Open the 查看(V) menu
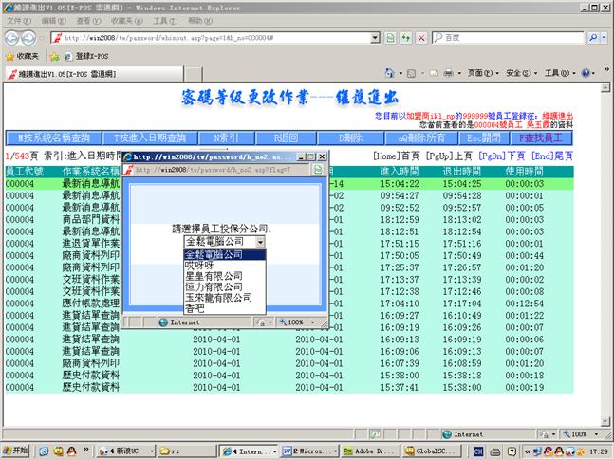 (85, 20)
